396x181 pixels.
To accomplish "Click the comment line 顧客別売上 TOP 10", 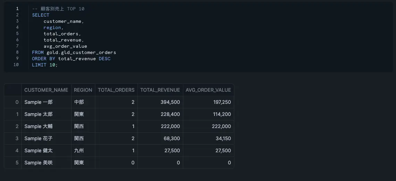I will (58, 9).
